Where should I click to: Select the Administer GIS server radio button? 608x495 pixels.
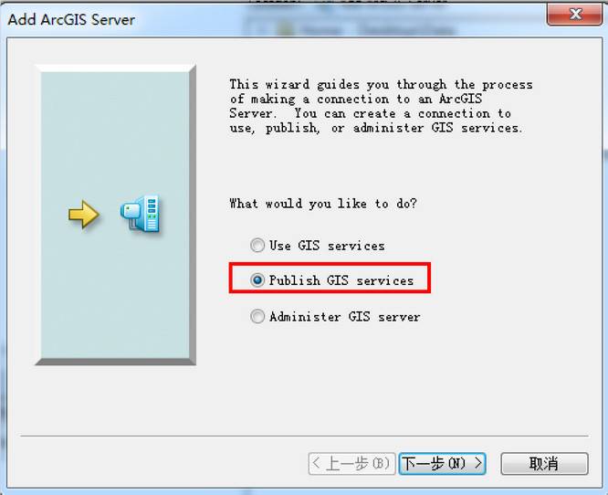point(257,316)
